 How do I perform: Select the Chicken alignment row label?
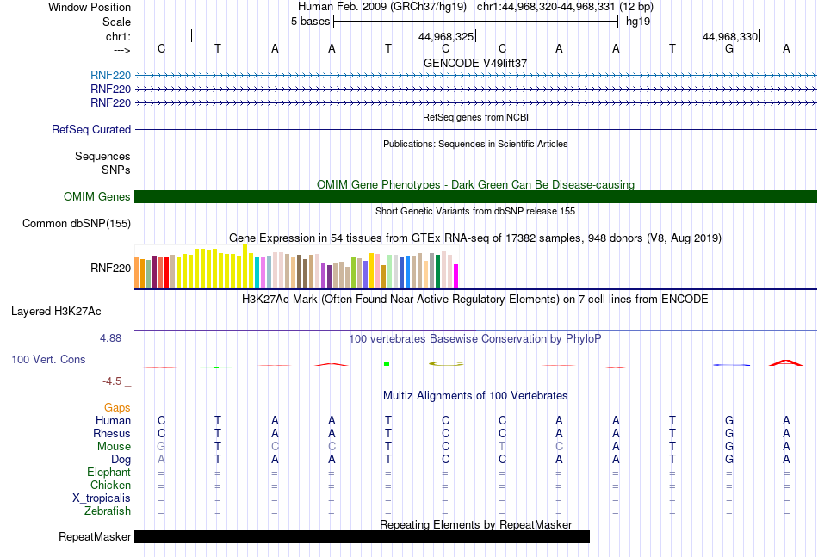[x=110, y=485]
